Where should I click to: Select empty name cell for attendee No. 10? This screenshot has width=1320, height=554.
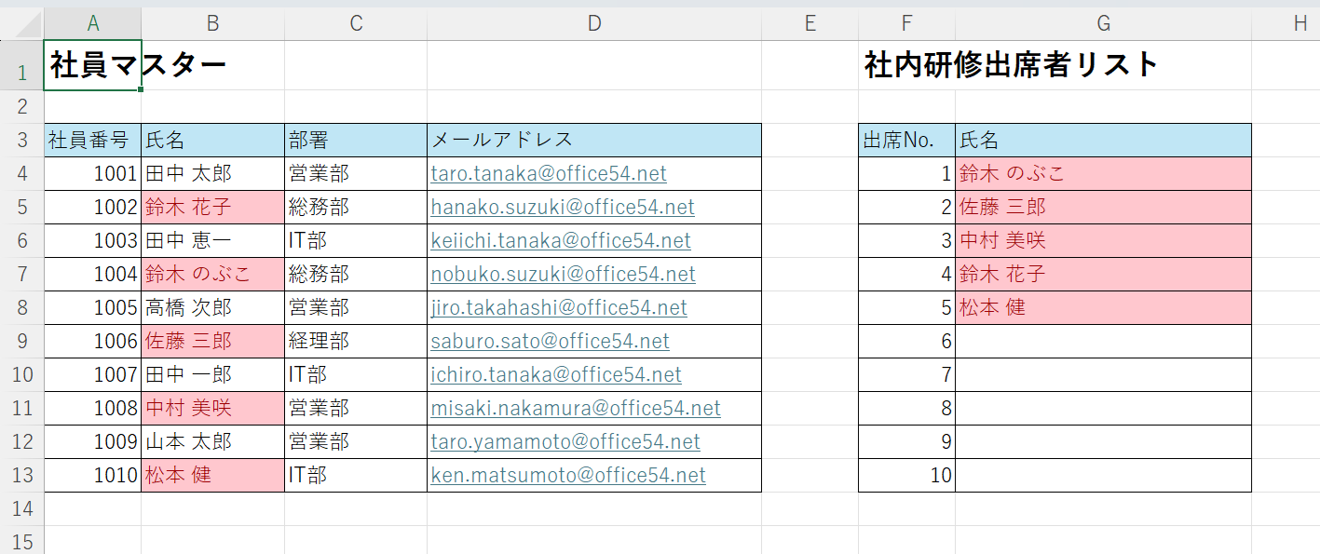click(x=1104, y=475)
